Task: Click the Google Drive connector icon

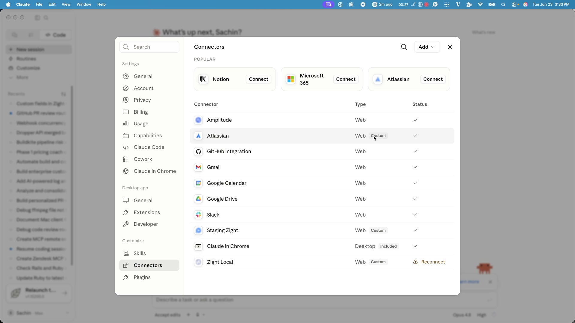Action: click(198, 199)
